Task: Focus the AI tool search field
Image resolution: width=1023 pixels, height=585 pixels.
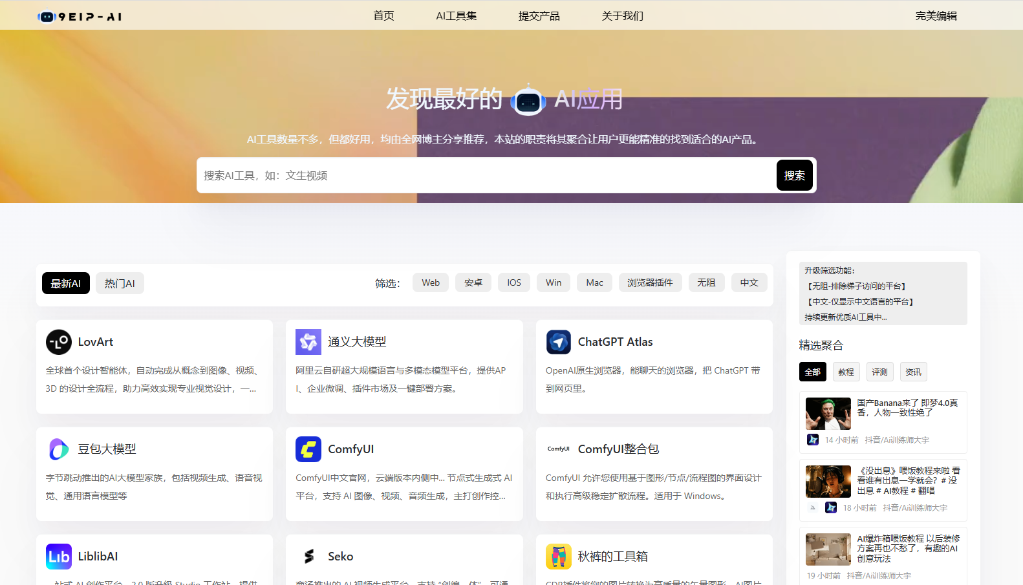Action: click(x=485, y=175)
